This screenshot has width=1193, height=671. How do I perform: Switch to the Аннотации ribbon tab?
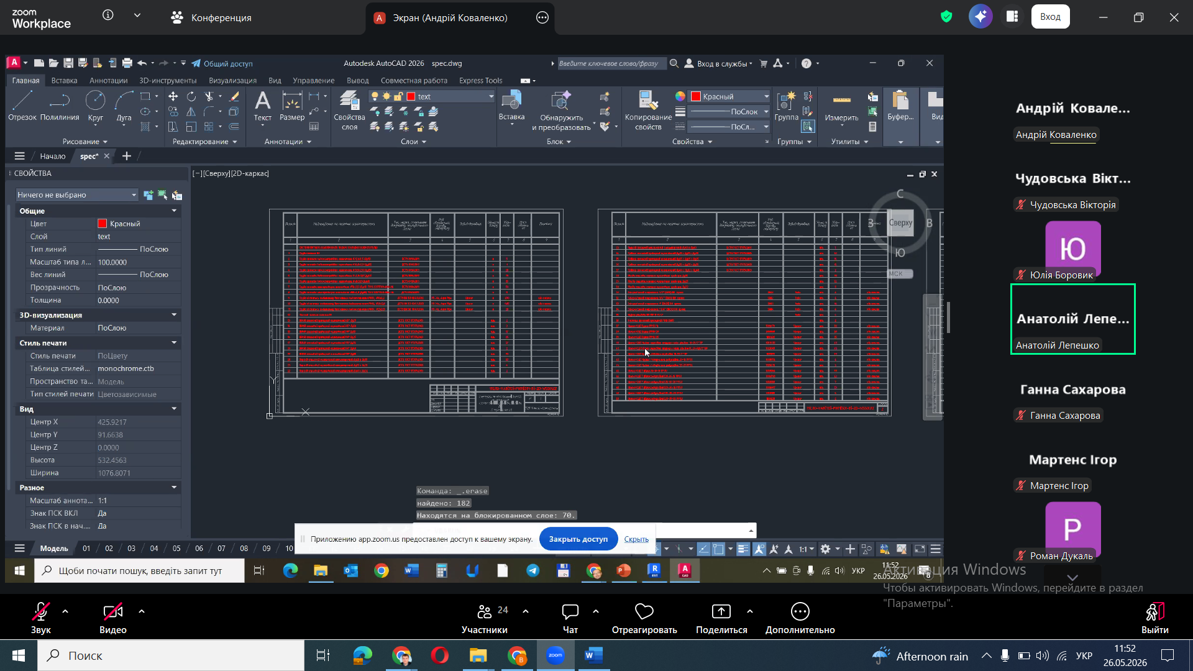coord(108,81)
